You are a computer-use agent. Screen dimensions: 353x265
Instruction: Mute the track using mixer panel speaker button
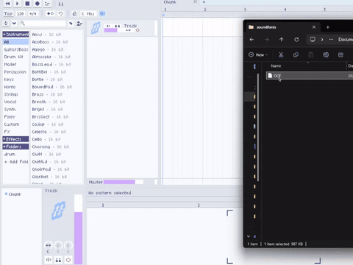49,260
